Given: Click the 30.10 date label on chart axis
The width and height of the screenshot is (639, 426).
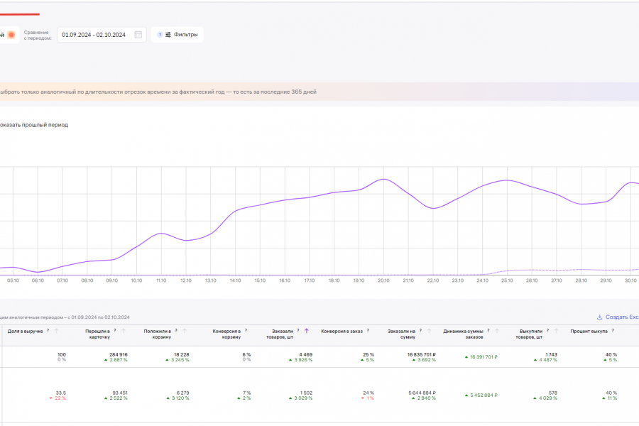Looking at the screenshot, I should pyautogui.click(x=630, y=280).
